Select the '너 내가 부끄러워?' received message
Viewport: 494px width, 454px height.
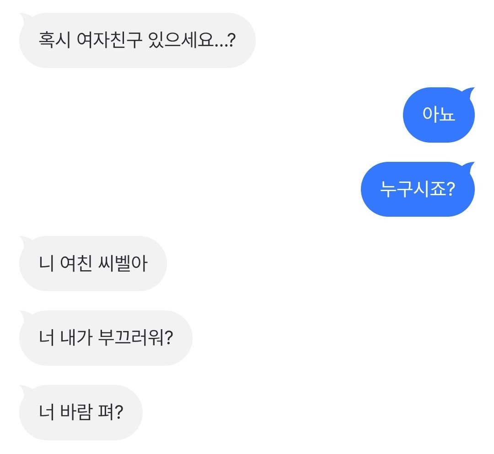(106, 338)
